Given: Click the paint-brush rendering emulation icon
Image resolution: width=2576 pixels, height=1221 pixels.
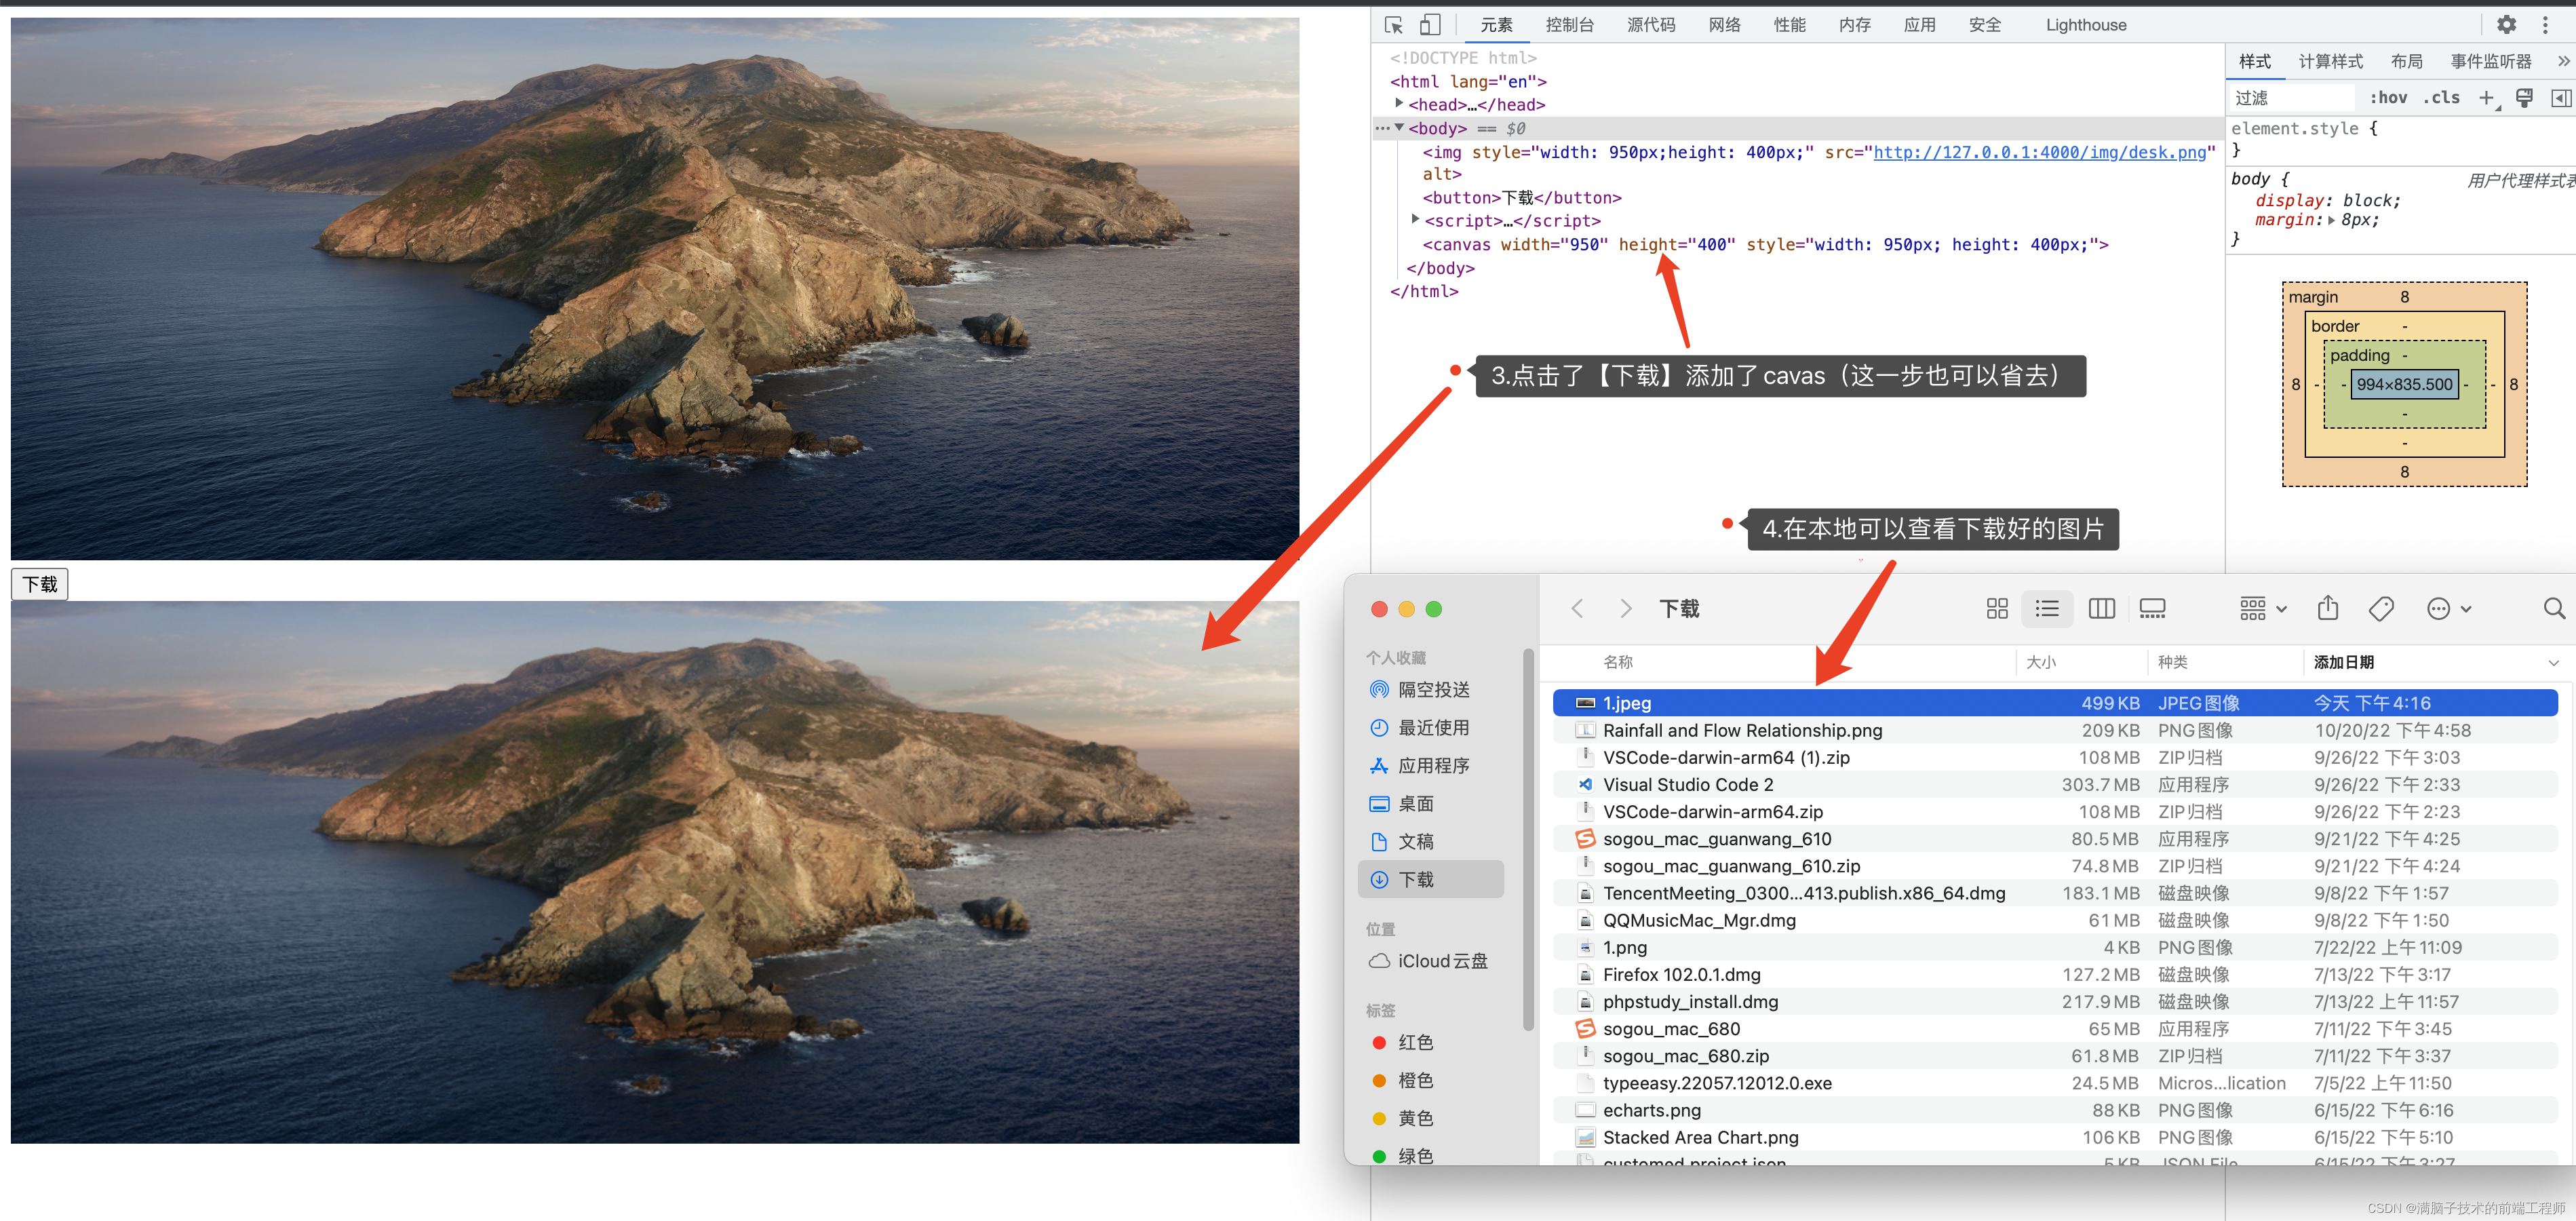Looking at the screenshot, I should (2524, 98).
